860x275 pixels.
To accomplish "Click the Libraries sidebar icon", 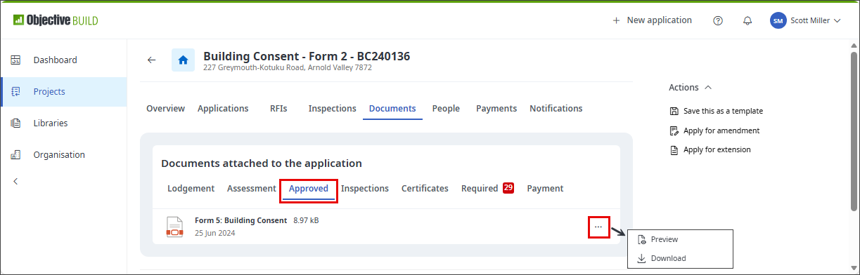I will point(15,123).
